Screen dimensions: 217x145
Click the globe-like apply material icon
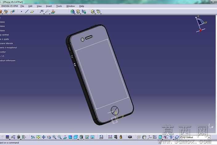click(x=144, y=137)
